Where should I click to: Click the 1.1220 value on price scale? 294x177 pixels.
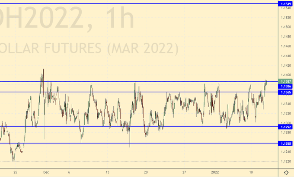pyautogui.click(x=285, y=161)
